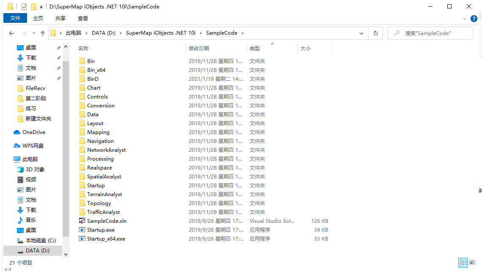Select the Topology folder
This screenshot has height=271, width=482.
pyautogui.click(x=99, y=203)
